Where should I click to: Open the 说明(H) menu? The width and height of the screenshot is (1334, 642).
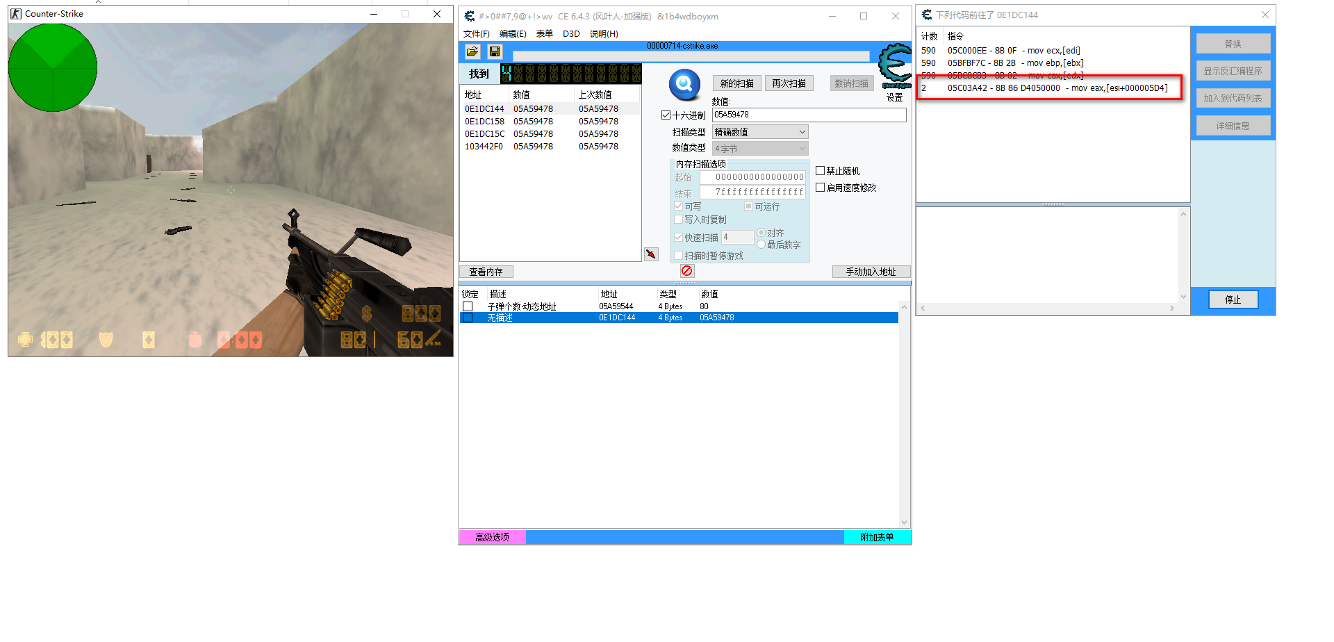click(604, 34)
